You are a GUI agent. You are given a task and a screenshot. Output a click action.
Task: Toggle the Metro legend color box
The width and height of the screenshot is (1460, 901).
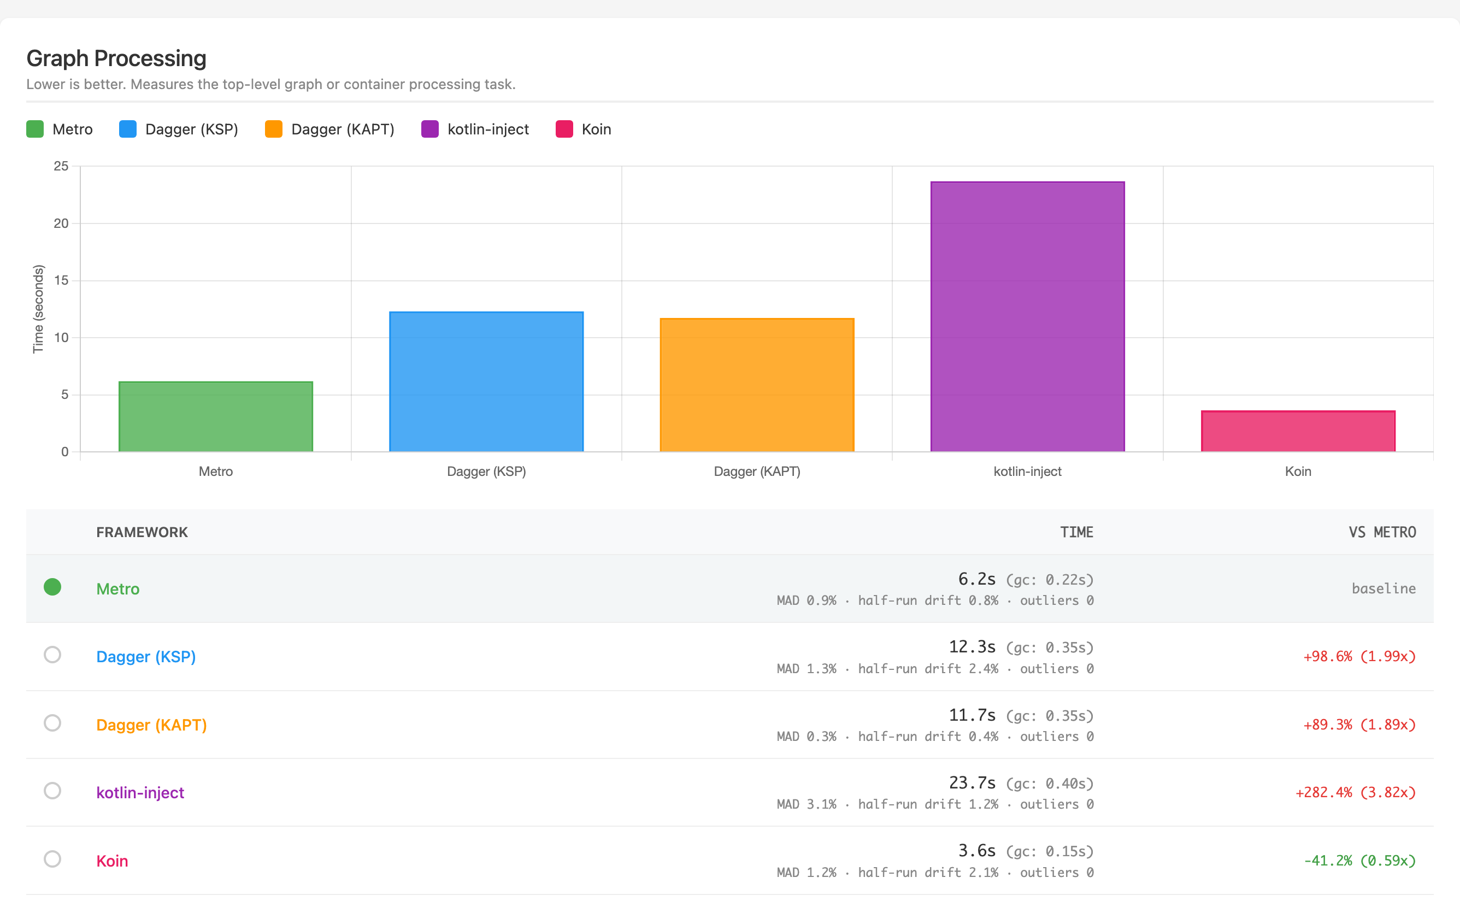(35, 129)
